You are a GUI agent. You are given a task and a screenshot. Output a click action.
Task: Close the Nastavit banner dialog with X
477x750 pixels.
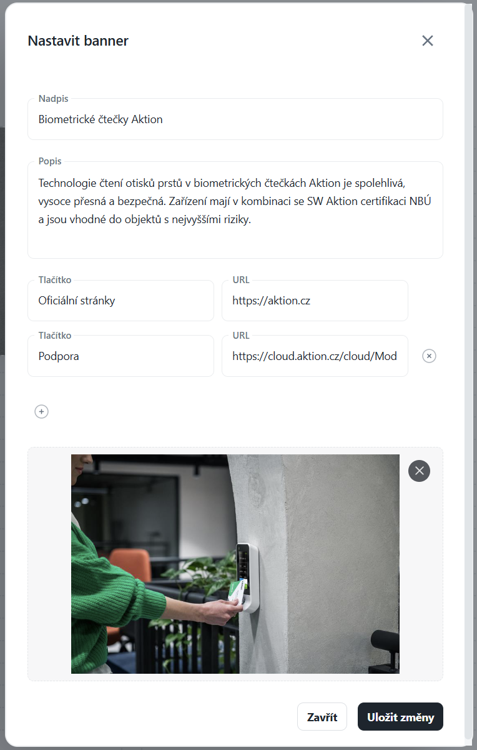(x=428, y=41)
